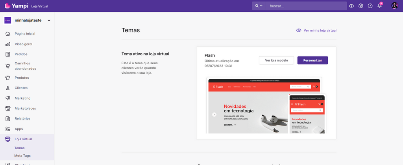Image resolution: width=403 pixels, height=165 pixels.
Task: Click the Loja virtual shop icon
Action: 8,139
